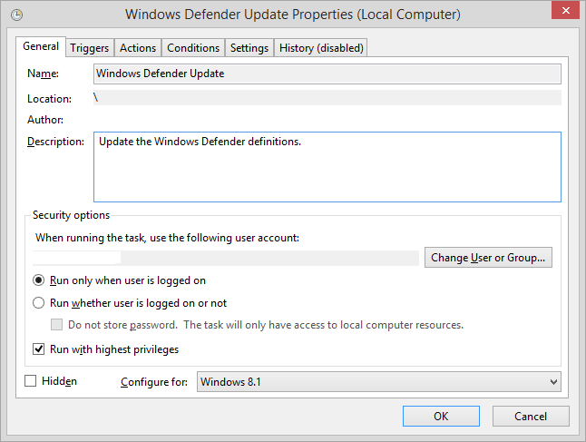This screenshot has height=442, width=586.
Task: Confirm changes with the OK button
Action: pyautogui.click(x=441, y=417)
